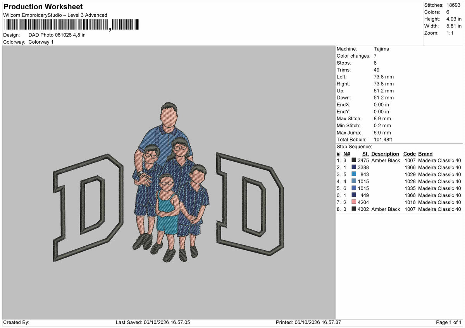The width and height of the screenshot is (465, 328).
Task: Click the teal swatch beside 843 stitches
Action: click(354, 174)
